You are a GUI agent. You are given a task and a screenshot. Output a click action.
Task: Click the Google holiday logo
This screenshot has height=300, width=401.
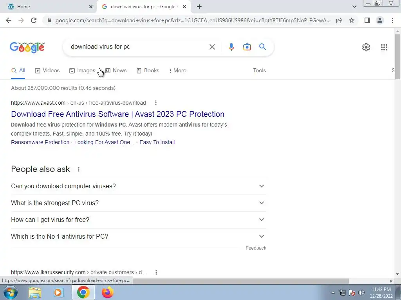click(27, 47)
